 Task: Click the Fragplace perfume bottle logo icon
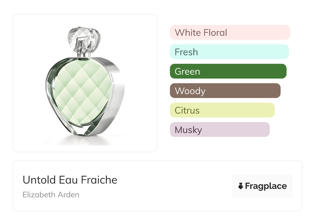[241, 186]
